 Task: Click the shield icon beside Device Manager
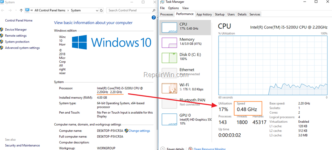[2, 30]
